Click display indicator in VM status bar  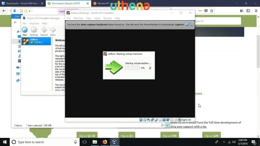[164, 120]
